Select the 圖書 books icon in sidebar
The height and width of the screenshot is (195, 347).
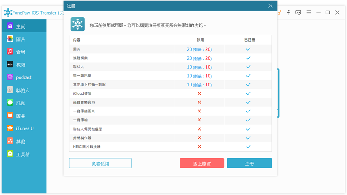click(x=10, y=115)
